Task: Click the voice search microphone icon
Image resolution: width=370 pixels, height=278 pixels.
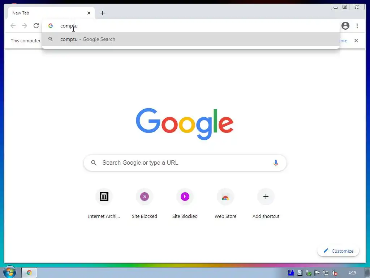Action: (276, 163)
